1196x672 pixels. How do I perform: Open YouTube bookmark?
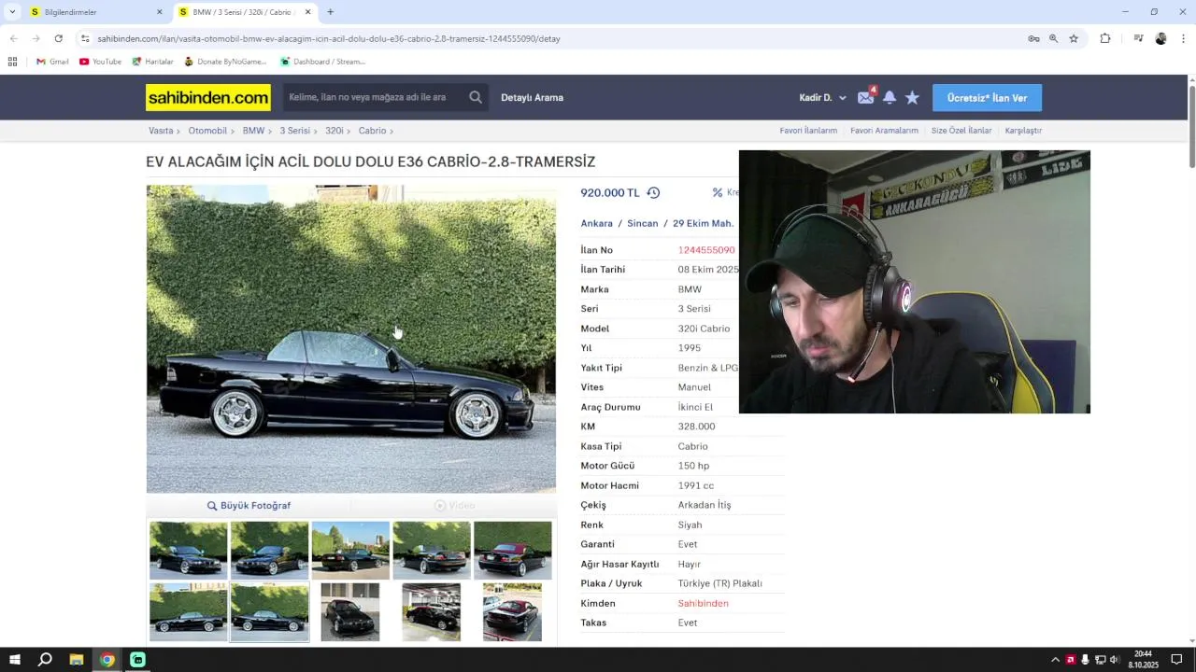100,62
